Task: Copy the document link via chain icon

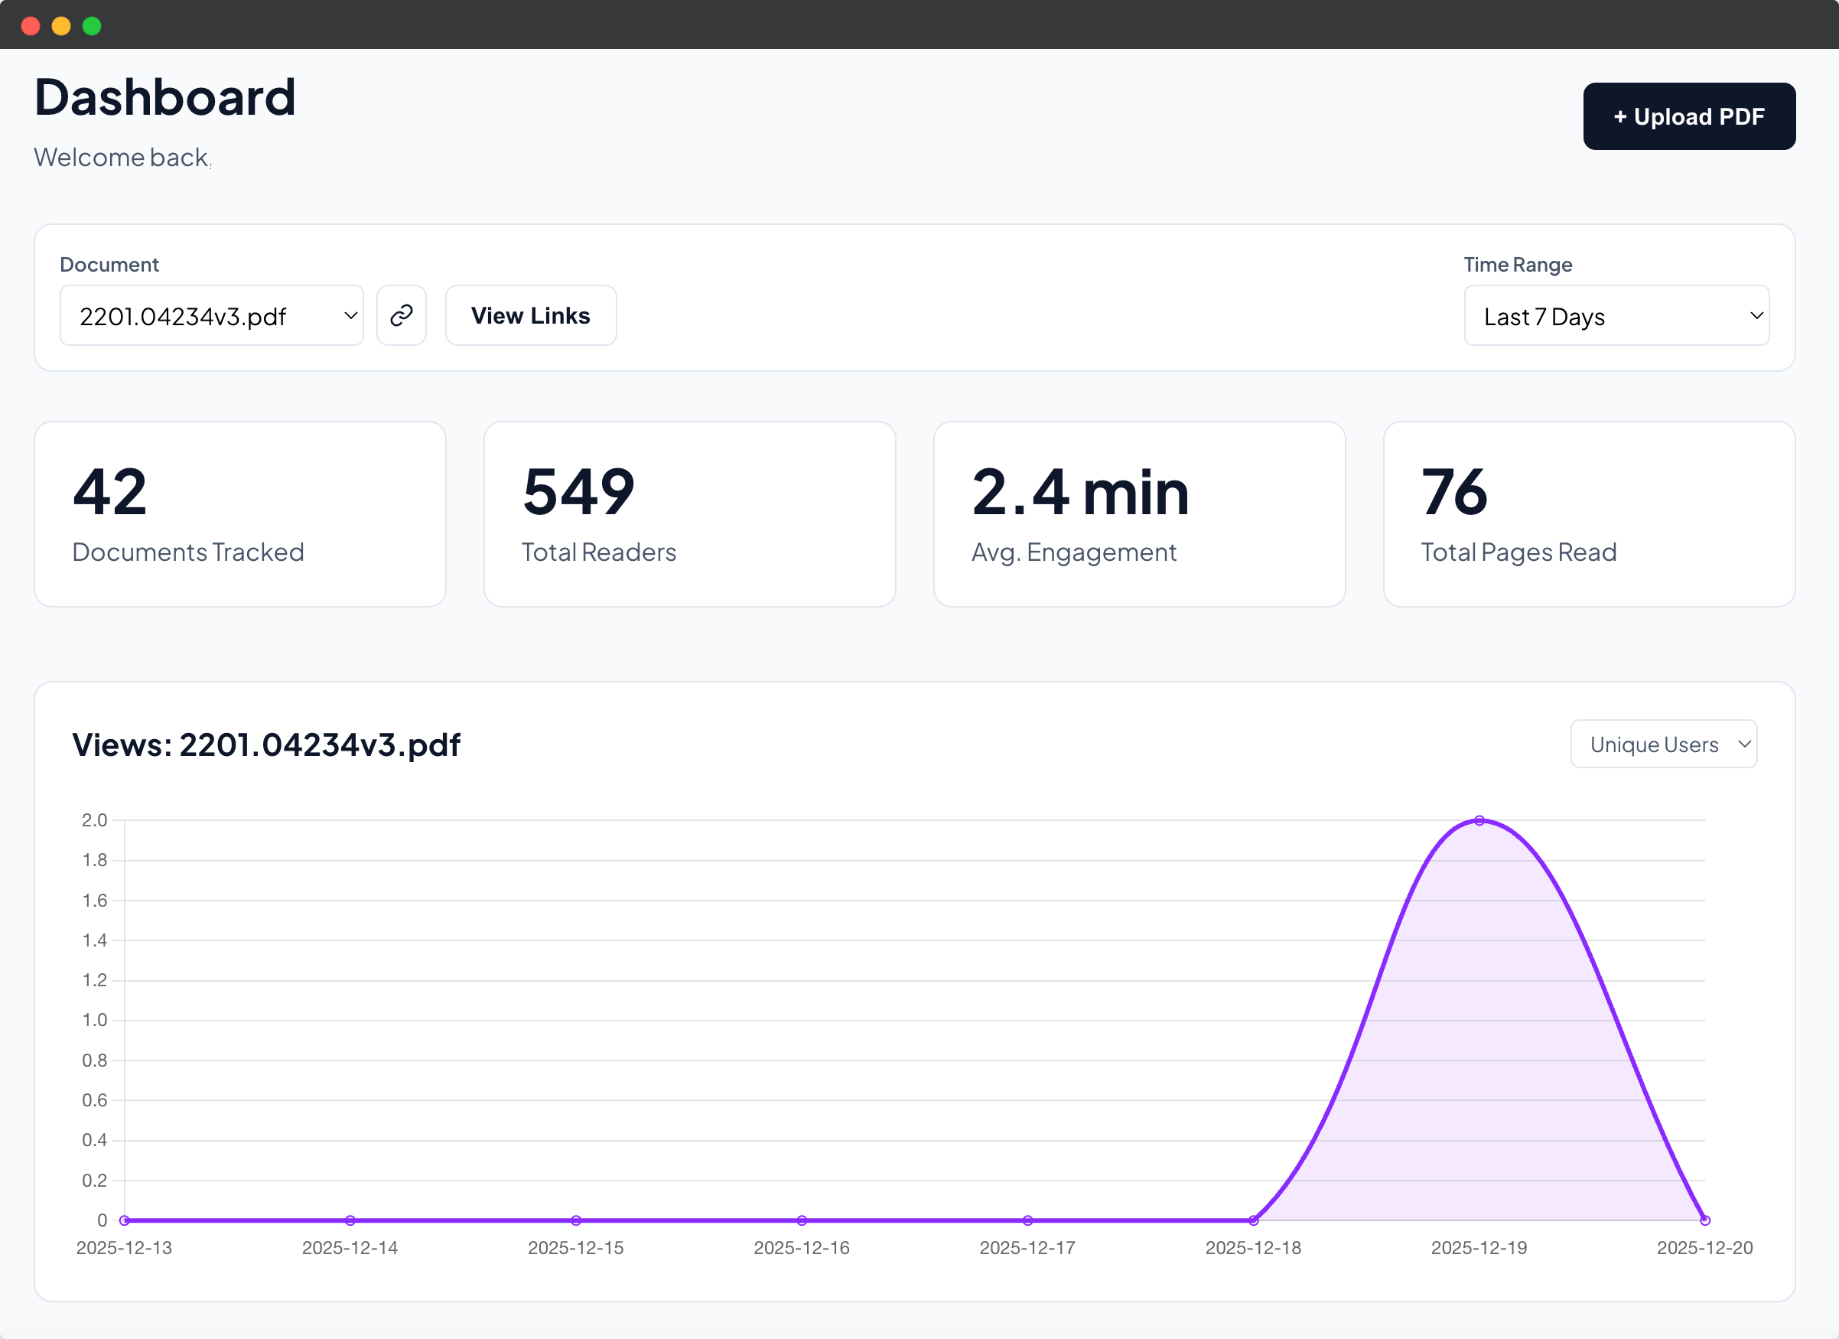Action: pos(402,315)
